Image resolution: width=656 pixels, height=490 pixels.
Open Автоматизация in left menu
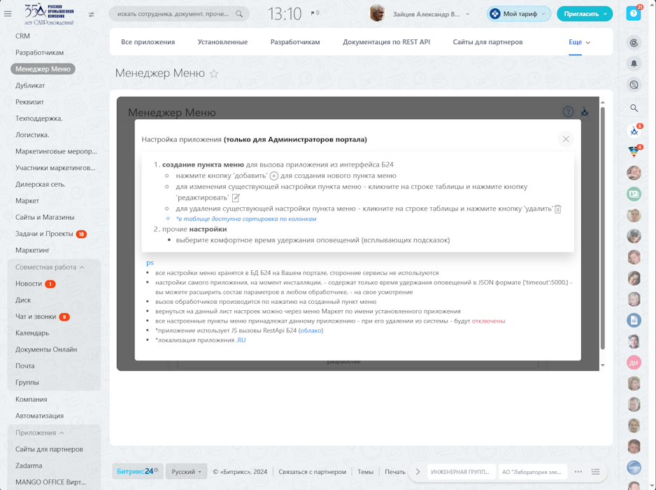tap(39, 416)
